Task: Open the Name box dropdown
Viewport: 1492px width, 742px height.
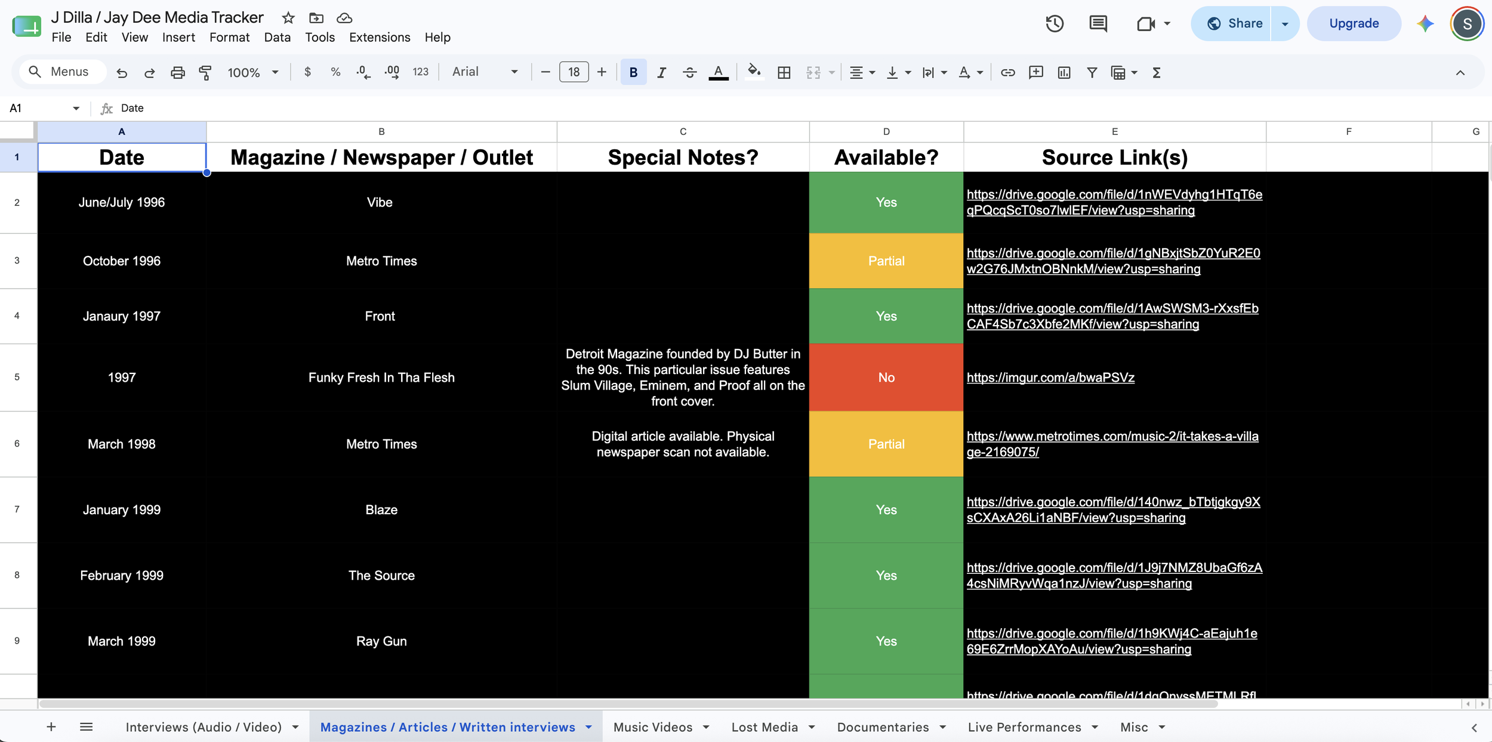Action: (76, 108)
